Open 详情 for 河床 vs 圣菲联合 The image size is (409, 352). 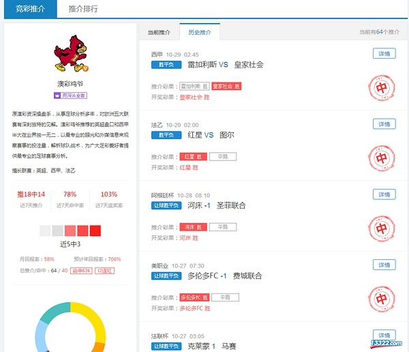[384, 194]
